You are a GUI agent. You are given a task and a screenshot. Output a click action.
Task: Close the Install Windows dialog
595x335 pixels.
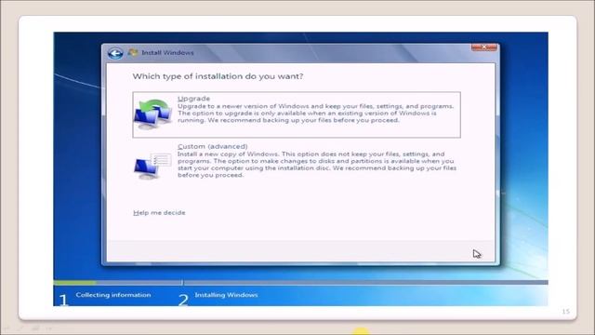coord(483,47)
